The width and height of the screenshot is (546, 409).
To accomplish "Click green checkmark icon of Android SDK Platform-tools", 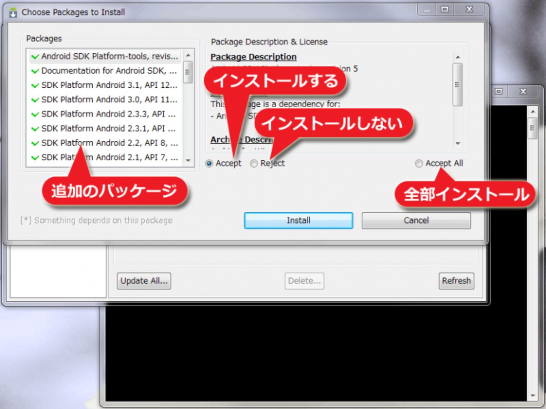I will click(35, 57).
